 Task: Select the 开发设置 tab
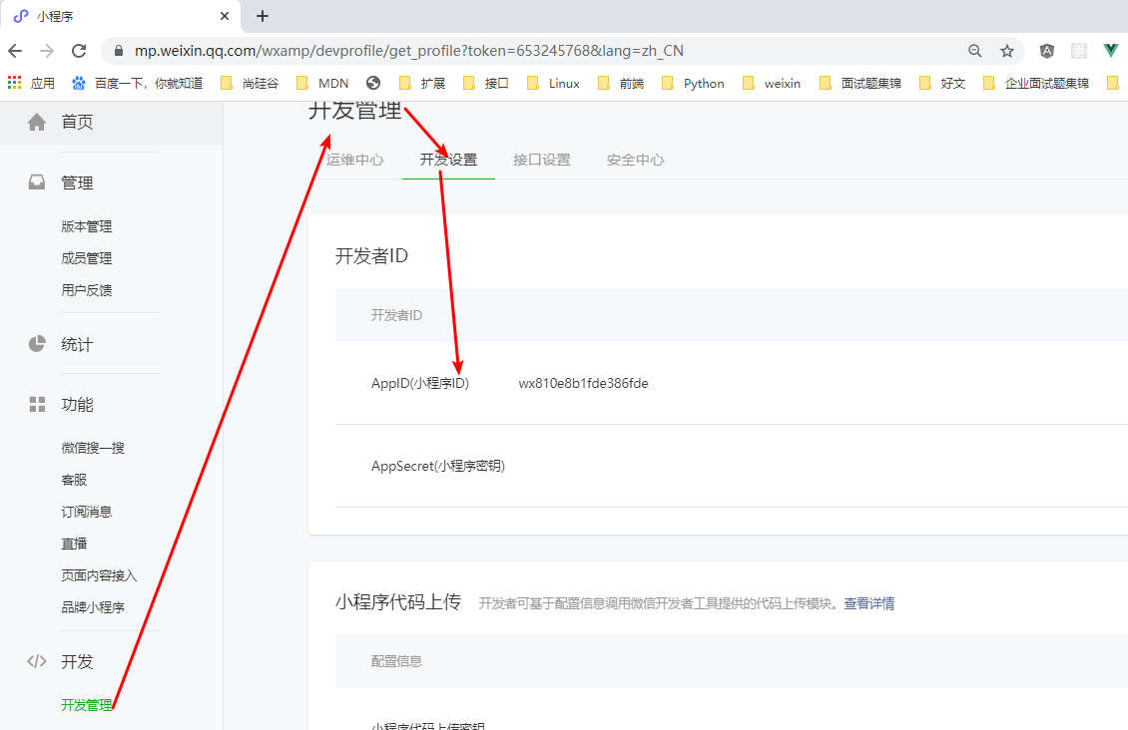pos(448,160)
